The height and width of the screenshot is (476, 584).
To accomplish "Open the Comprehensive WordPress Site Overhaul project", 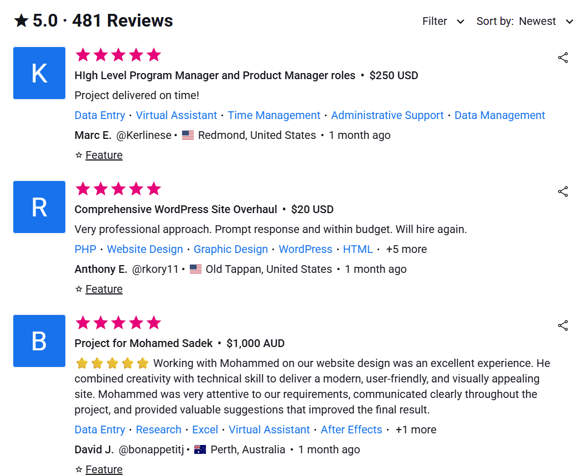I will coord(176,209).
